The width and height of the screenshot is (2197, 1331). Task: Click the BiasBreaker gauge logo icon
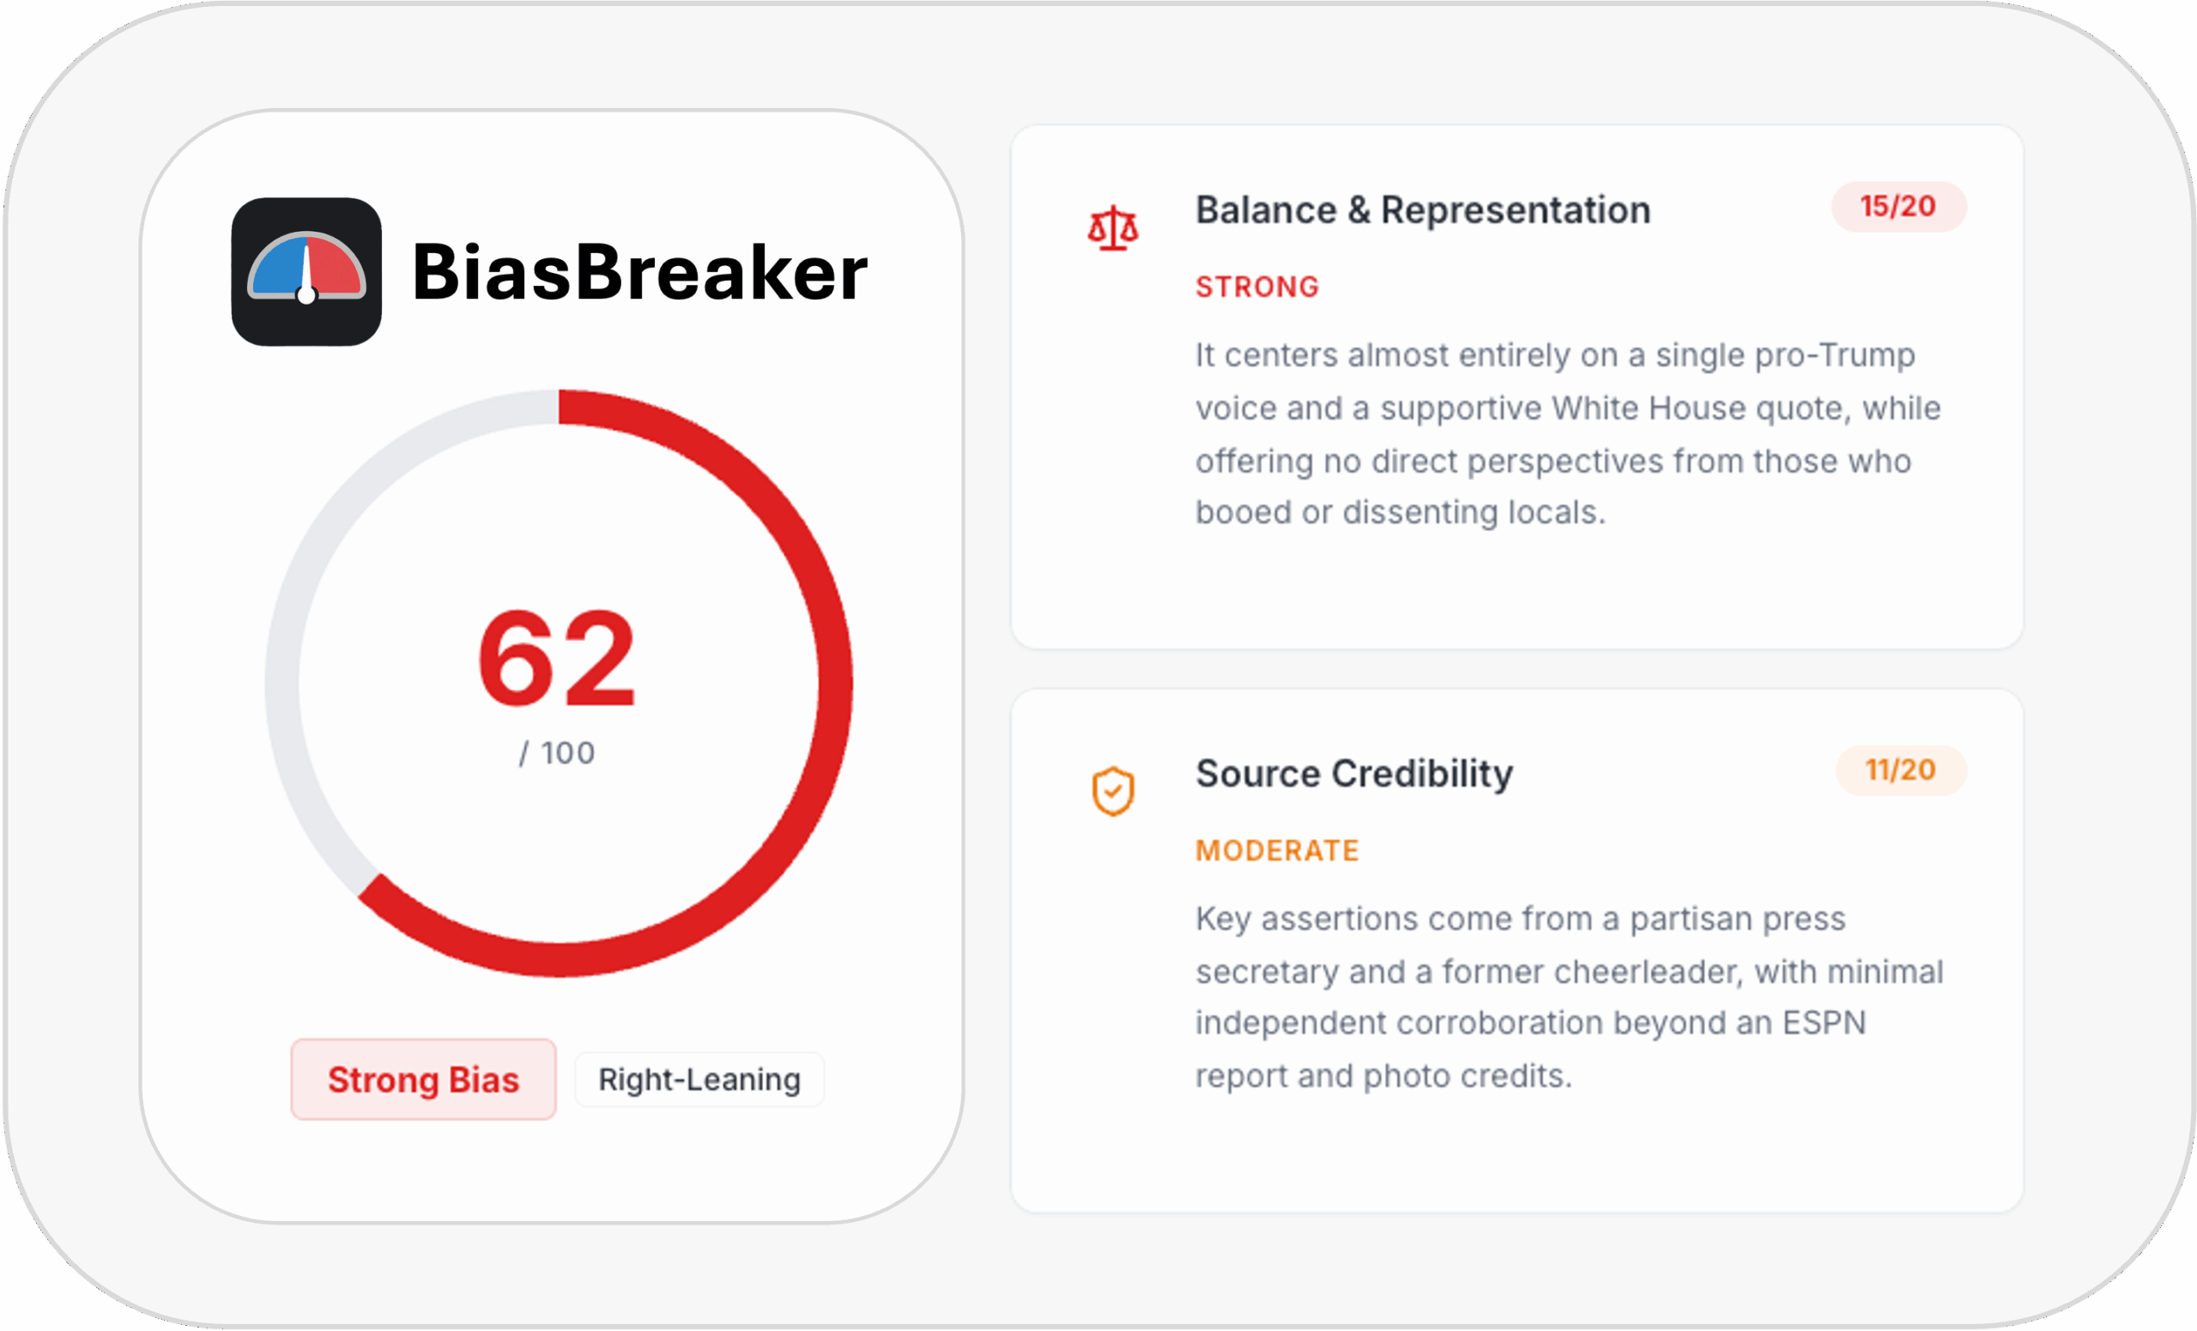[x=306, y=272]
